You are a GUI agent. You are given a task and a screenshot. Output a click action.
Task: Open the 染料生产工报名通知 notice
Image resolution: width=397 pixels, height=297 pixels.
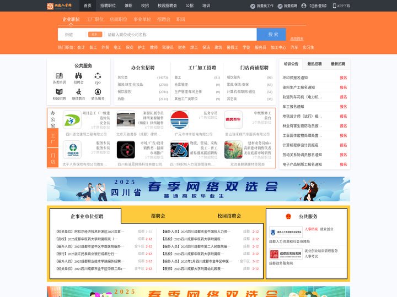[299, 87]
